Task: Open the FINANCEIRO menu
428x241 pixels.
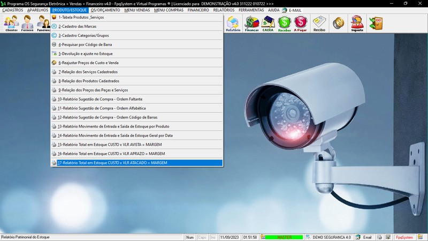Action: [x=198, y=10]
